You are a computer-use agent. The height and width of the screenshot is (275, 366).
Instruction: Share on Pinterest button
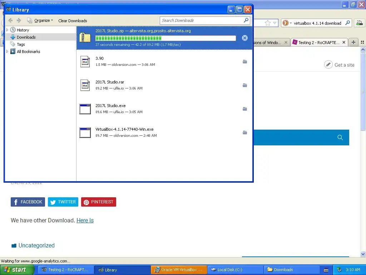click(99, 202)
